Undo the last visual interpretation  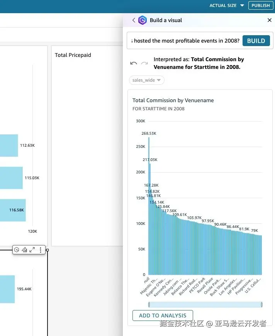(x=134, y=63)
